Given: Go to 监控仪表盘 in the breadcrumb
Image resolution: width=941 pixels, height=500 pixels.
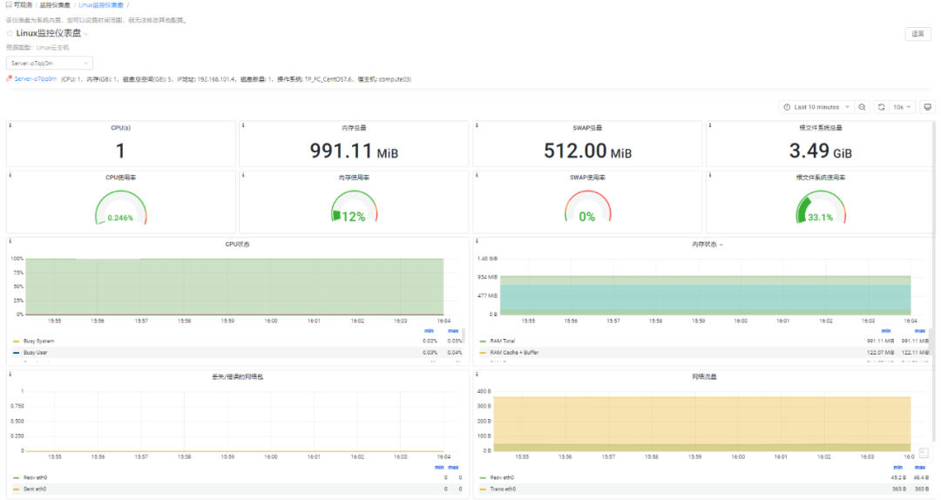Looking at the screenshot, I should point(55,5).
